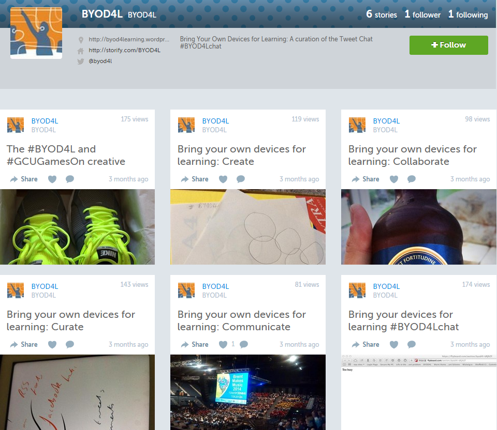The height and width of the screenshot is (430, 497).
Task: Click the heart icon on the Communicate story
Action: point(223,345)
